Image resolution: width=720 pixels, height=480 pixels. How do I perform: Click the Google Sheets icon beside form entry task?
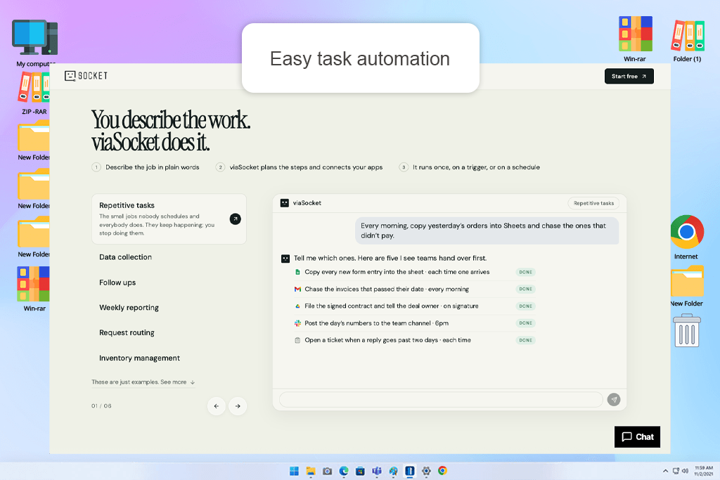point(297,272)
